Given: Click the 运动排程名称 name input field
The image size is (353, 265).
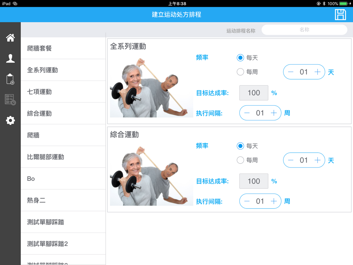Looking at the screenshot, I should pos(304,30).
